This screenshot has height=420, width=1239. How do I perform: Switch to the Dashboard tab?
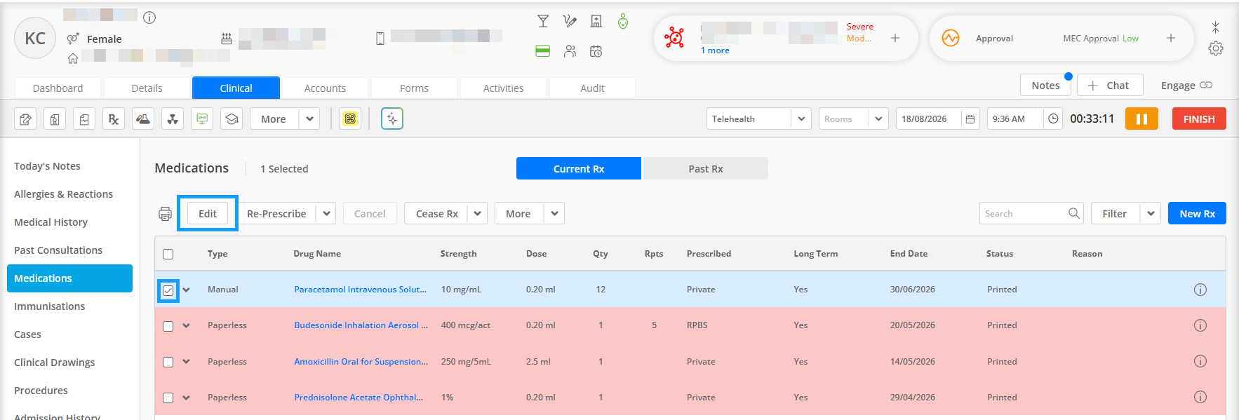pos(58,88)
